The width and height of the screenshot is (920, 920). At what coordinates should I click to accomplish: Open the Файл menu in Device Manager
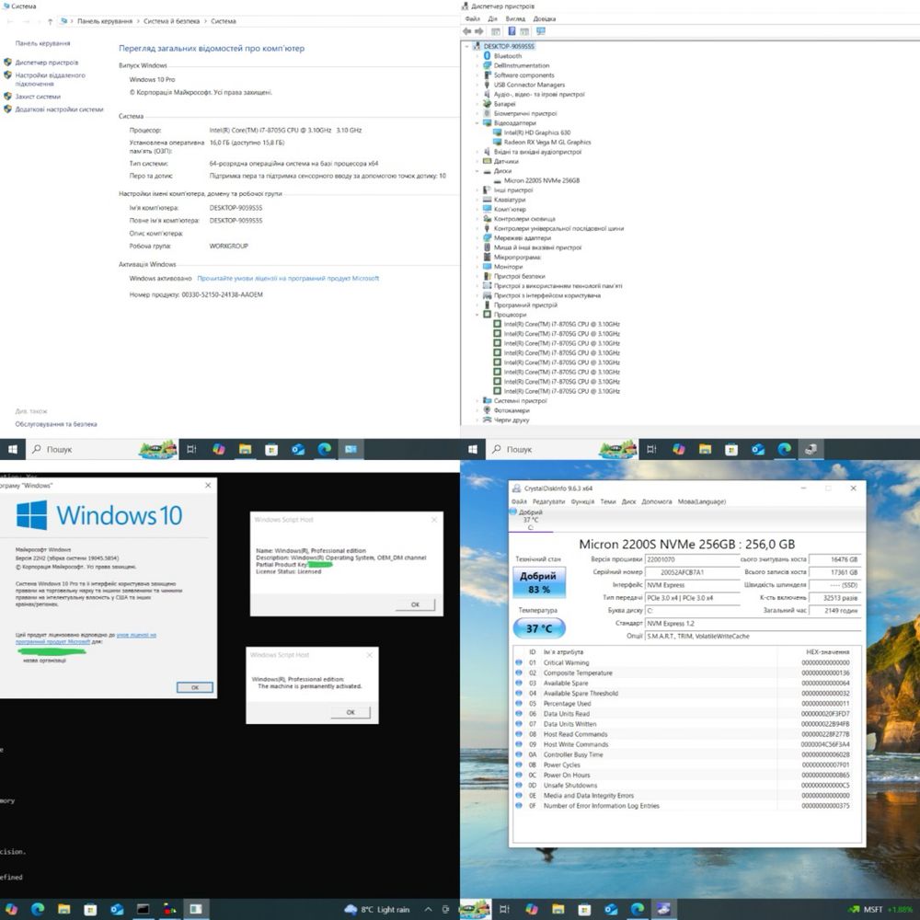[x=472, y=18]
